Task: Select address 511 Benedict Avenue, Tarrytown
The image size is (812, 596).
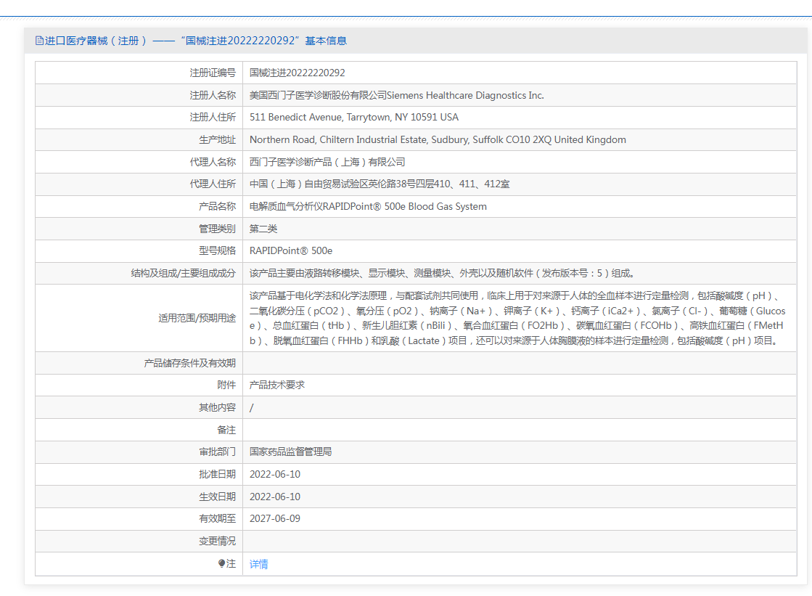Action: pos(353,118)
